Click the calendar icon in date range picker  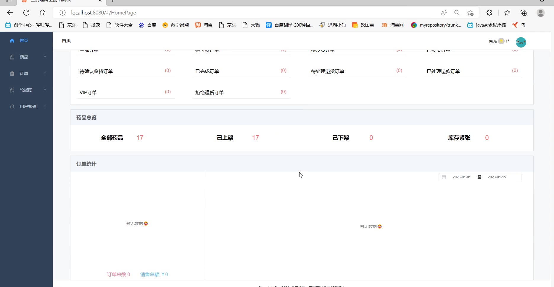click(x=444, y=177)
